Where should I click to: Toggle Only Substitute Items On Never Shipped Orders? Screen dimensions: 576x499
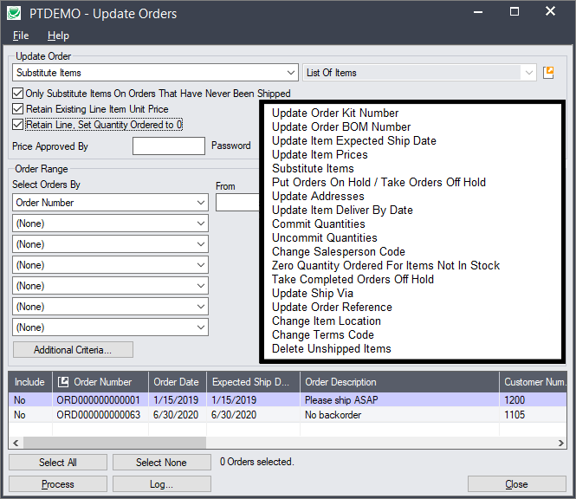coord(18,94)
